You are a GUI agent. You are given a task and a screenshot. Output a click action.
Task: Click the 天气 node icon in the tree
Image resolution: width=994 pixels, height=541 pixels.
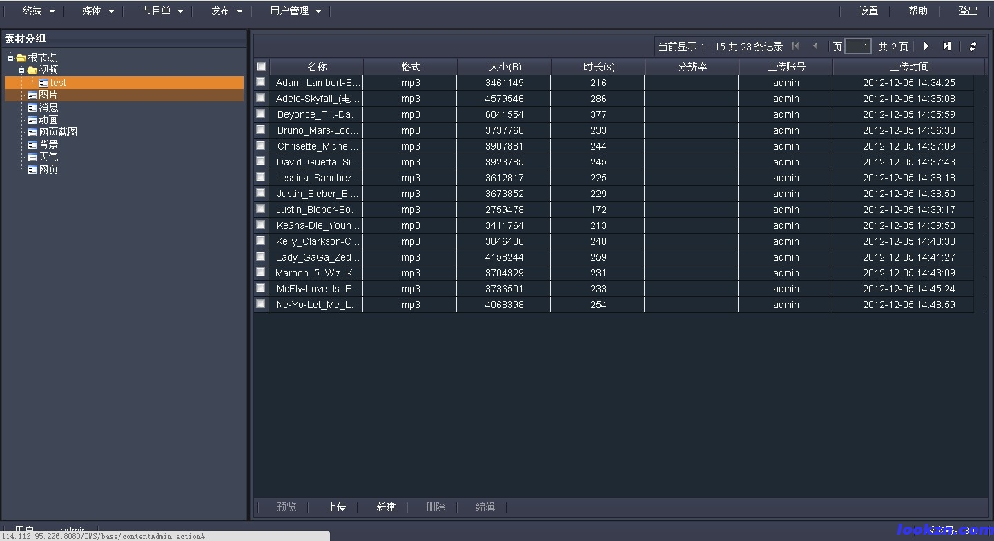pyautogui.click(x=32, y=157)
